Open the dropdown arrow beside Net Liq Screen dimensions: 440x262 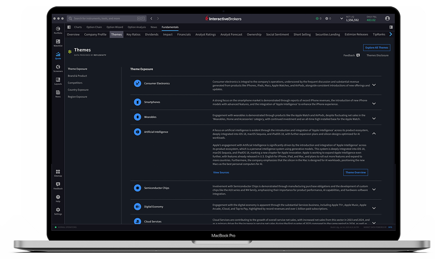[341, 18]
